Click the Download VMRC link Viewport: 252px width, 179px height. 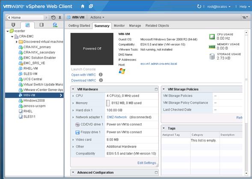83,80
